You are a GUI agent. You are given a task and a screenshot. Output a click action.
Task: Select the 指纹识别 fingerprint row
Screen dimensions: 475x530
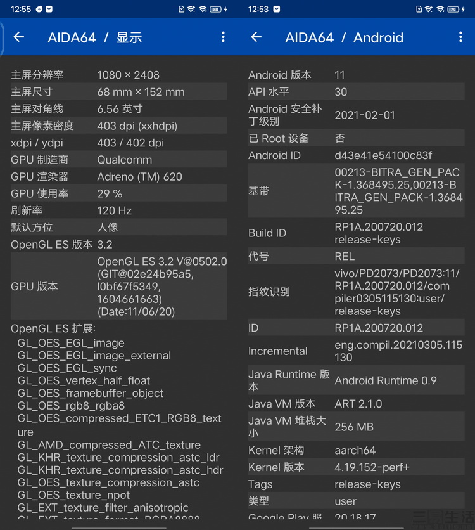[356, 292]
